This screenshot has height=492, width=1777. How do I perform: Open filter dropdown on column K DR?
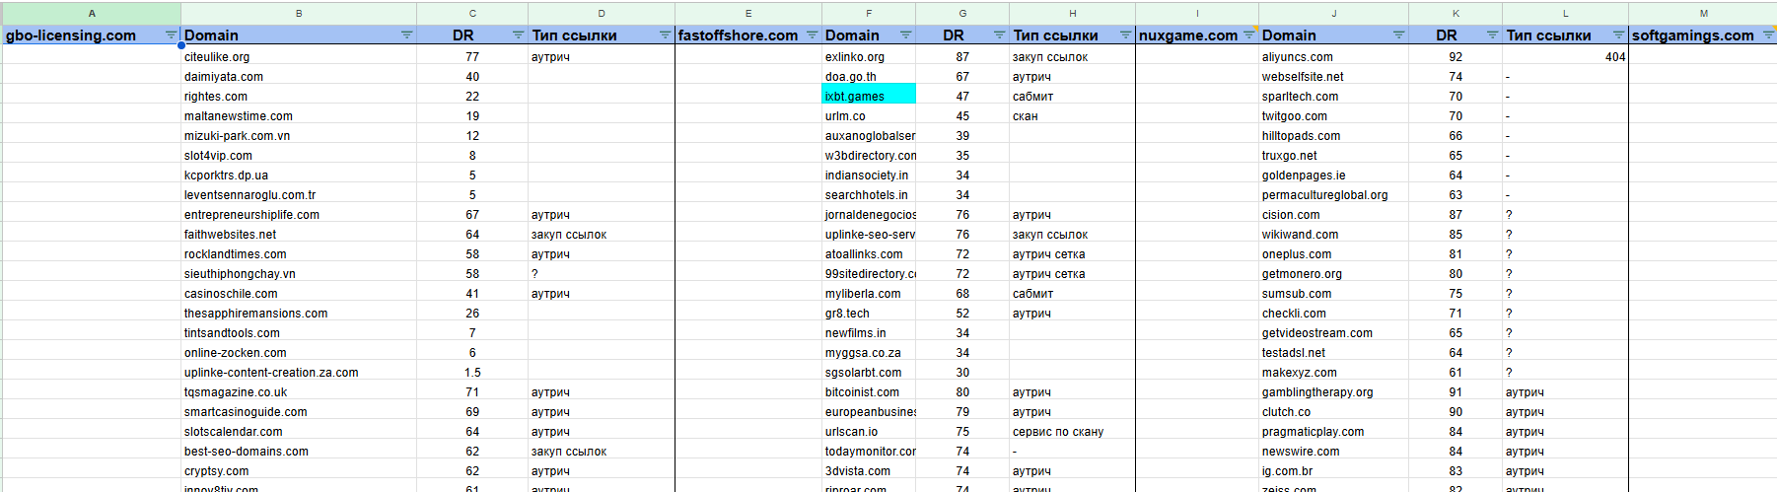click(x=1492, y=35)
